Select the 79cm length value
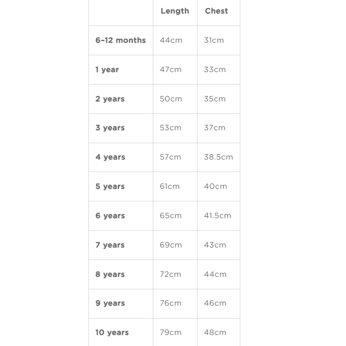 [171, 333]
